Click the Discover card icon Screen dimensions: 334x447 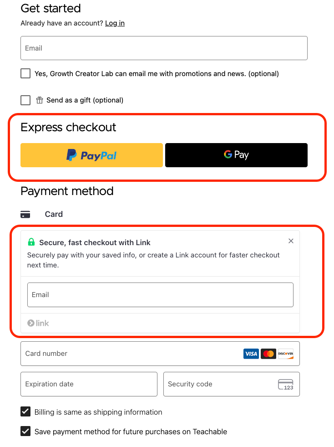pos(286,353)
